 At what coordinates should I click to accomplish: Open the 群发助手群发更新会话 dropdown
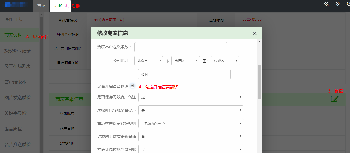[x=190, y=136]
